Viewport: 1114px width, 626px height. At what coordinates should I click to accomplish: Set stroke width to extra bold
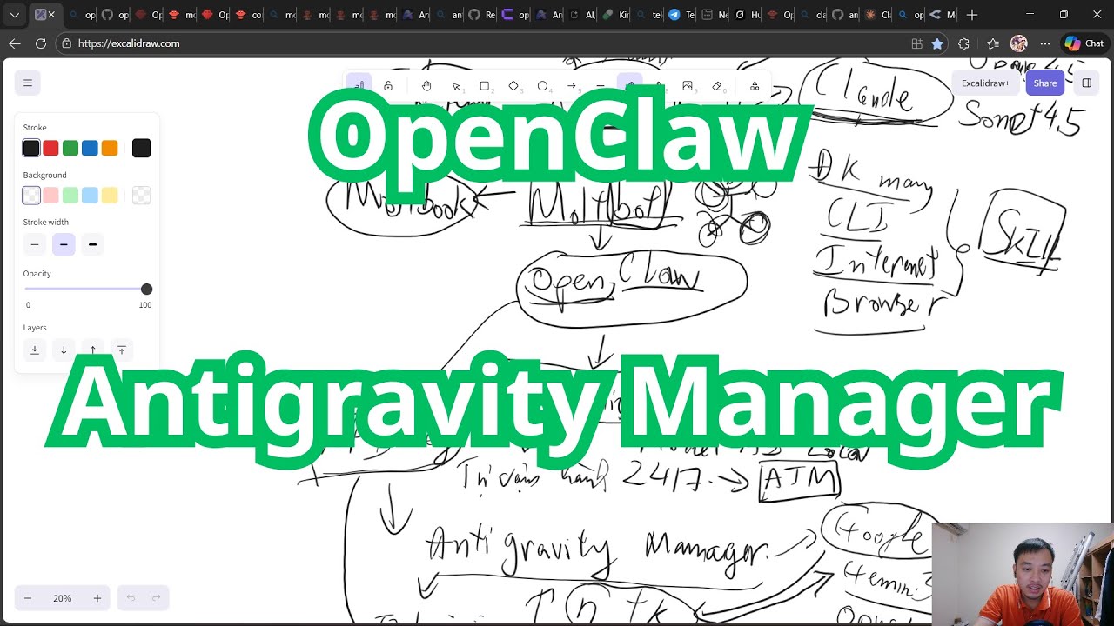(92, 245)
